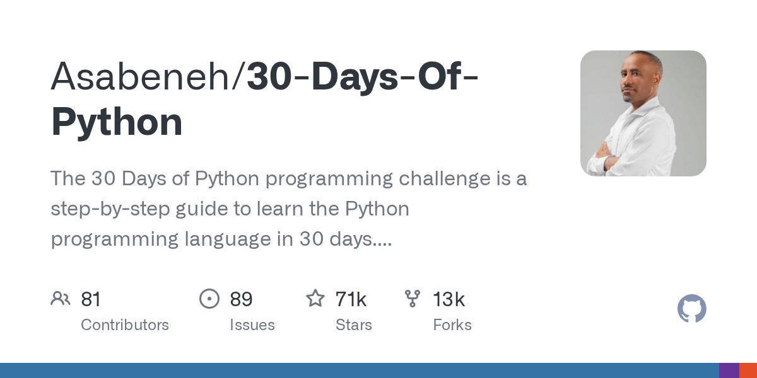The height and width of the screenshot is (378, 757).
Task: Click the Issues circle-dot icon
Action: (209, 299)
